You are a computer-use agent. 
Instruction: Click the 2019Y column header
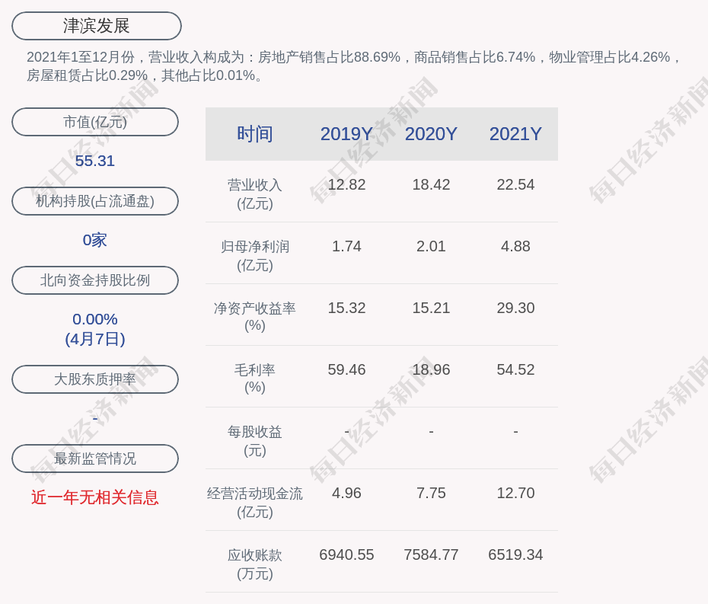[346, 134]
